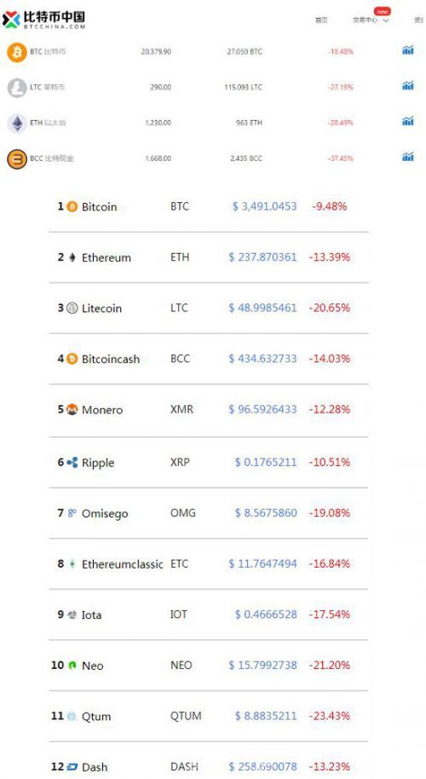The image size is (426, 779).
Task: Expand the 交易中心 dropdown in header
Action: point(371,20)
